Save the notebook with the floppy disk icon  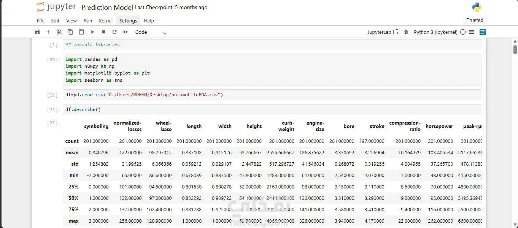pyautogui.click(x=37, y=32)
